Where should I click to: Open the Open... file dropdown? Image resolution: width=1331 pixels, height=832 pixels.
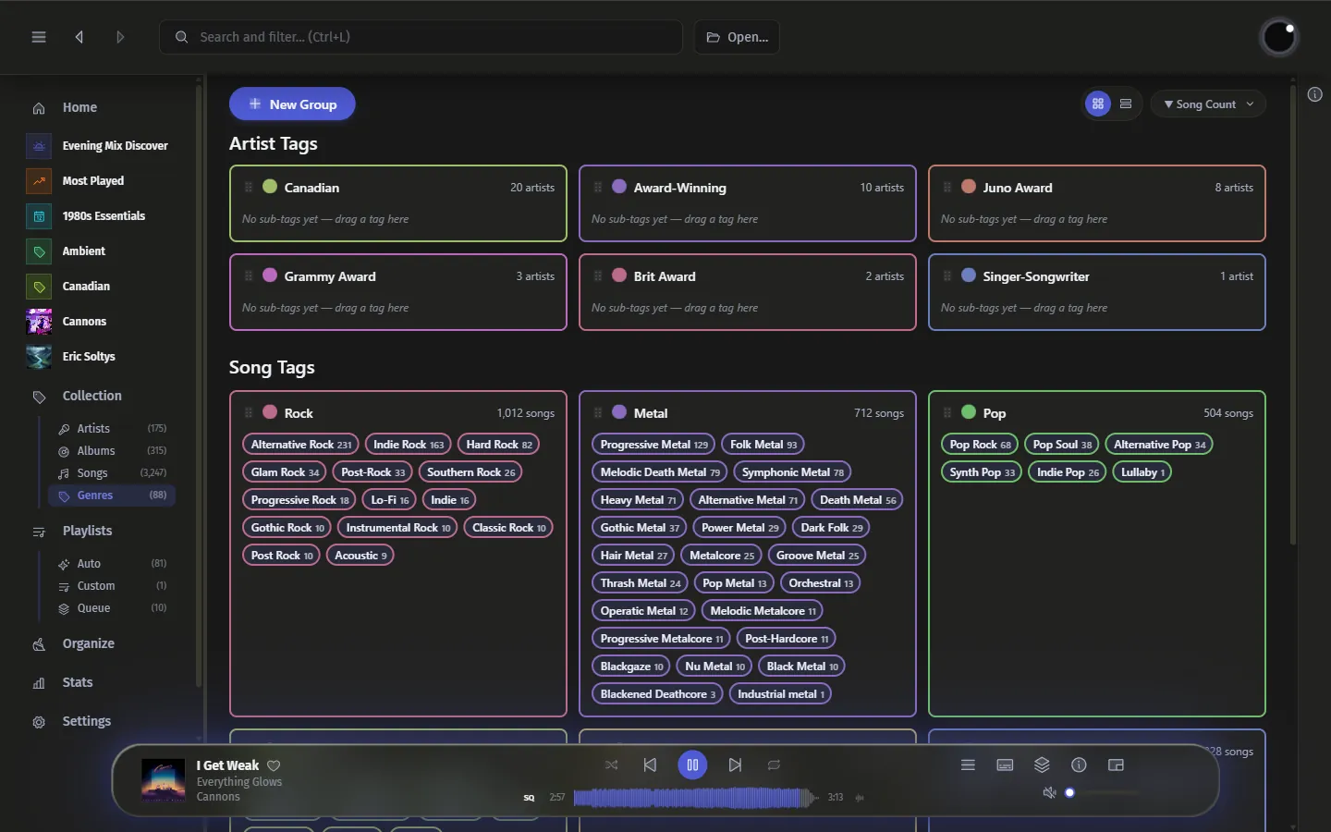(x=737, y=37)
